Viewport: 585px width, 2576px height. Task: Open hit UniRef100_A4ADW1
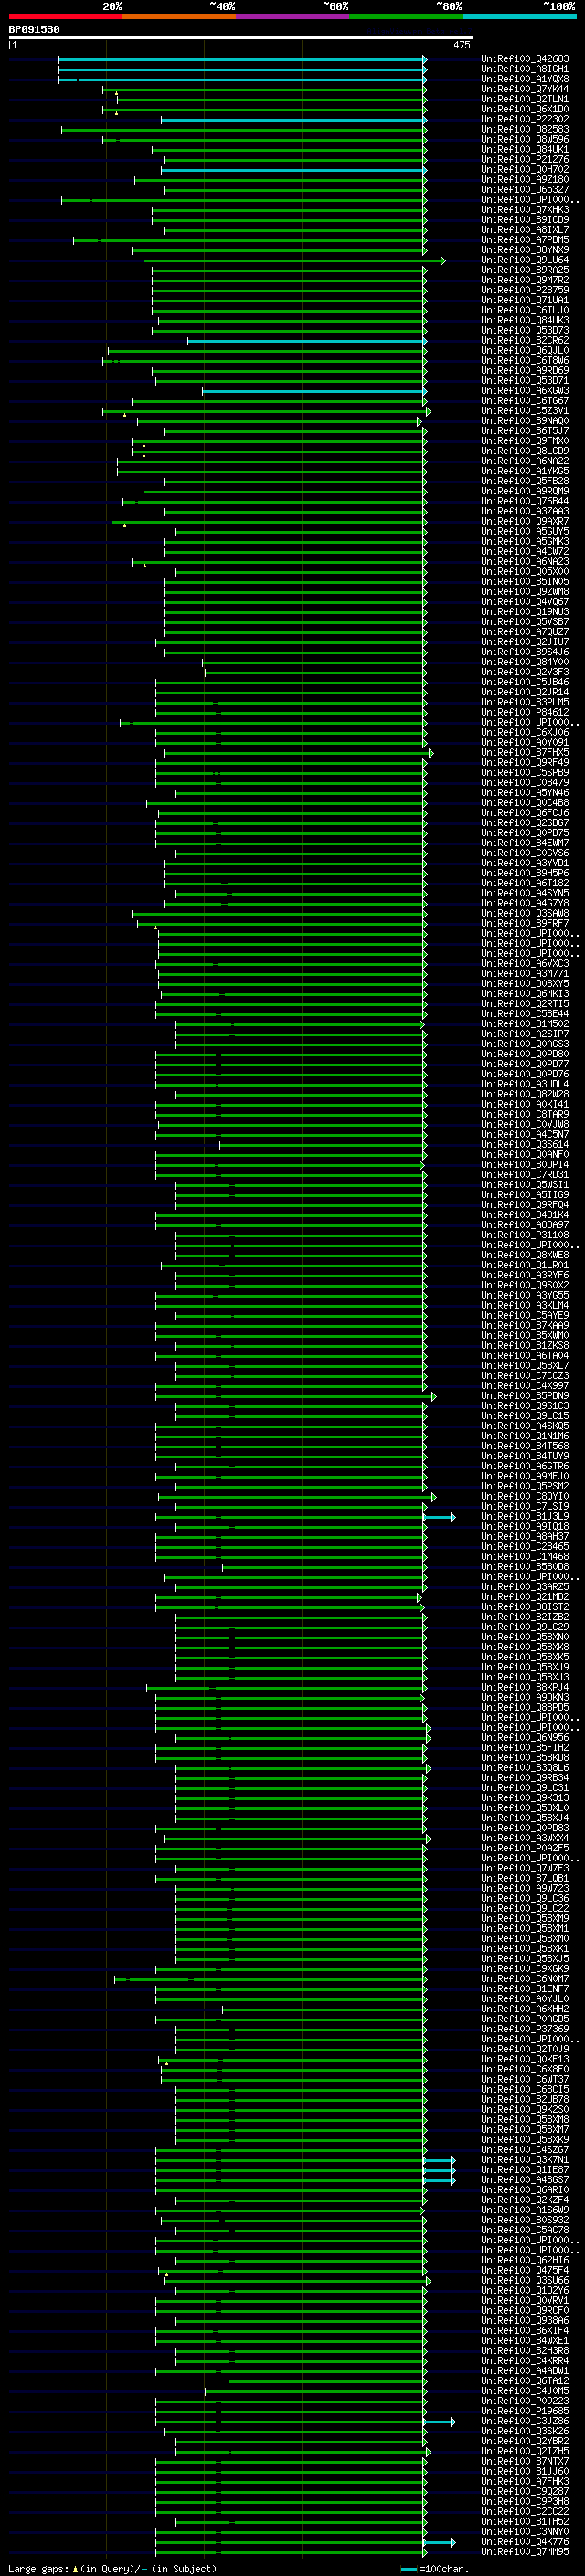pyautogui.click(x=525, y=2371)
